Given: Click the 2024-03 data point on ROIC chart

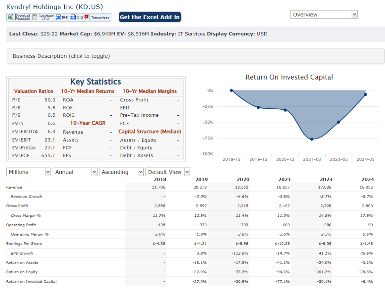Looking at the screenshot, I should pyautogui.click(x=365, y=94).
